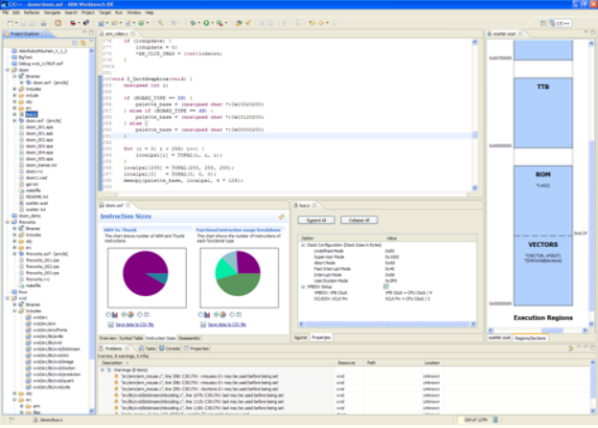Collapse Stack Configuration option group

(x=303, y=245)
